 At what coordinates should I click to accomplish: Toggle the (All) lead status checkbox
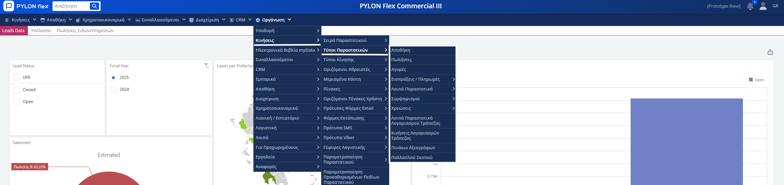17,77
